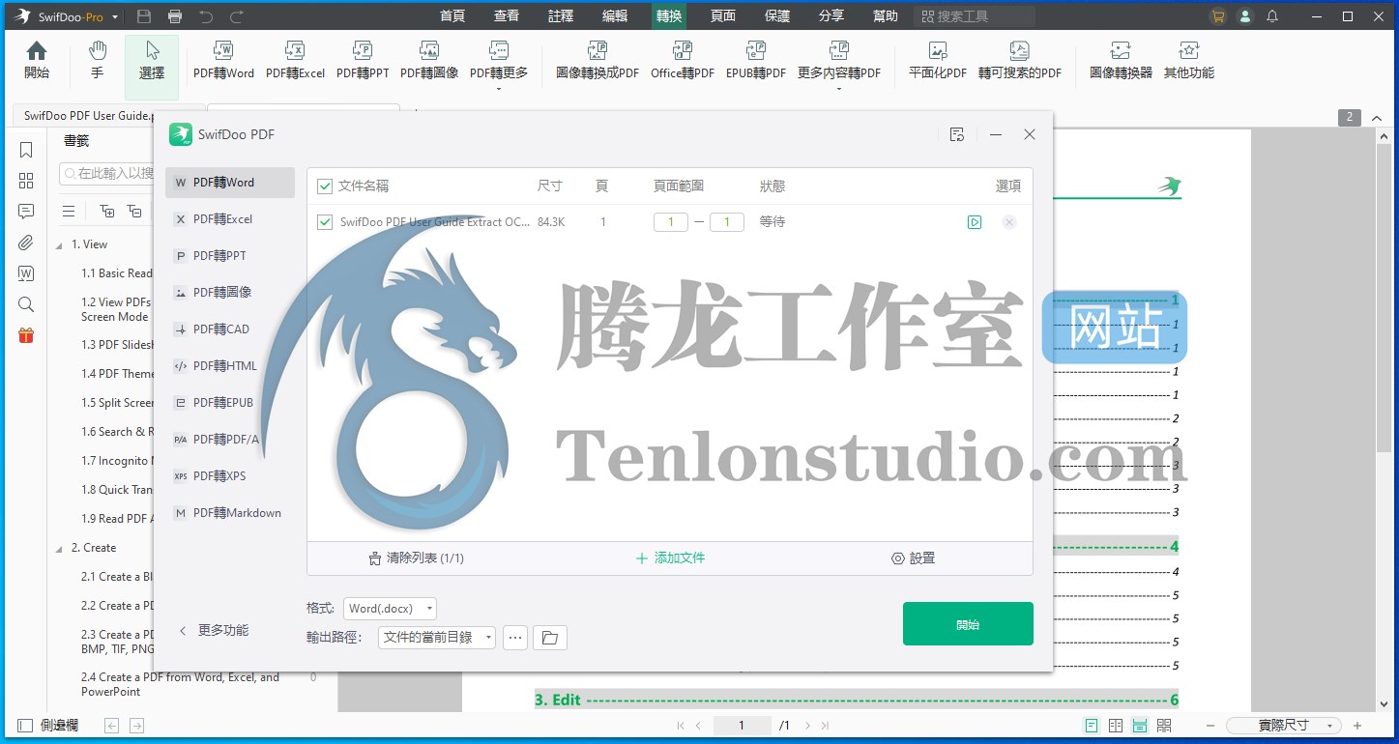This screenshot has width=1399, height=744.
Task: Click the print icon in title bar
Action: pyautogui.click(x=175, y=16)
